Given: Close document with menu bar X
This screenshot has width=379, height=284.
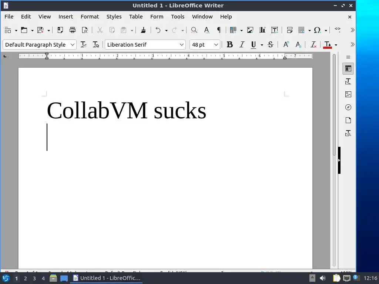Looking at the screenshot, I should pos(349,17).
